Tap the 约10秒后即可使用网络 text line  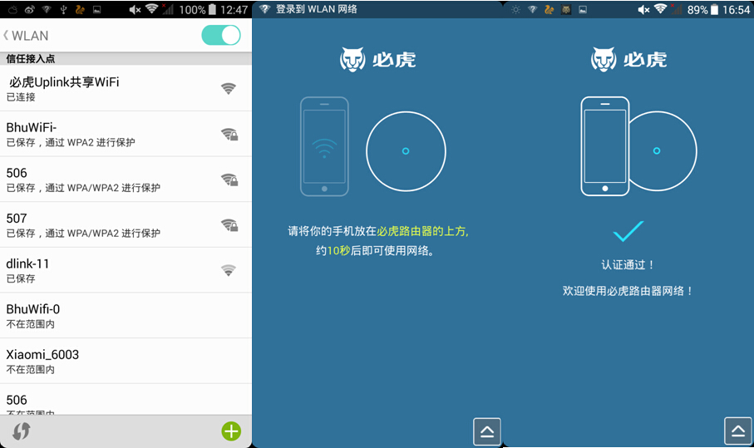pos(375,250)
